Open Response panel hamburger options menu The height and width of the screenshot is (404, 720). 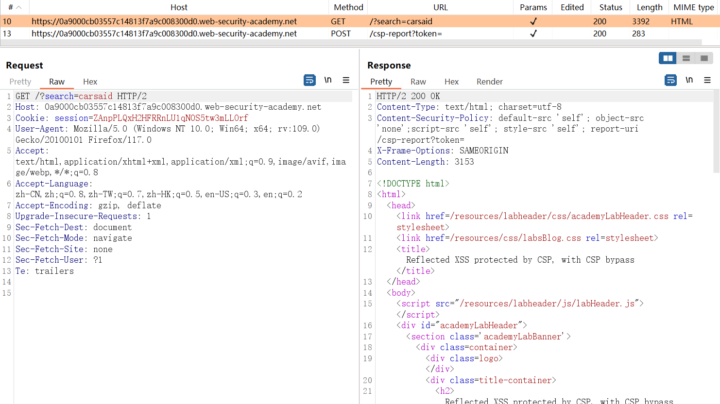click(x=707, y=80)
